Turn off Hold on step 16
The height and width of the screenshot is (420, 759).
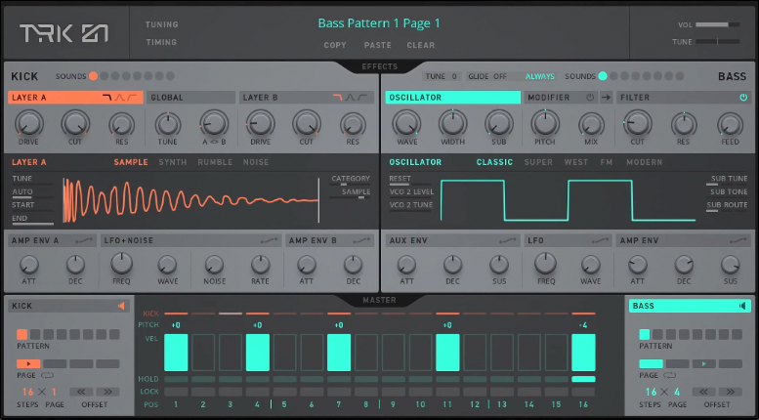pos(583,379)
